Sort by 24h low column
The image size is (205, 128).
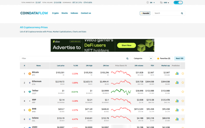pos(106,66)
